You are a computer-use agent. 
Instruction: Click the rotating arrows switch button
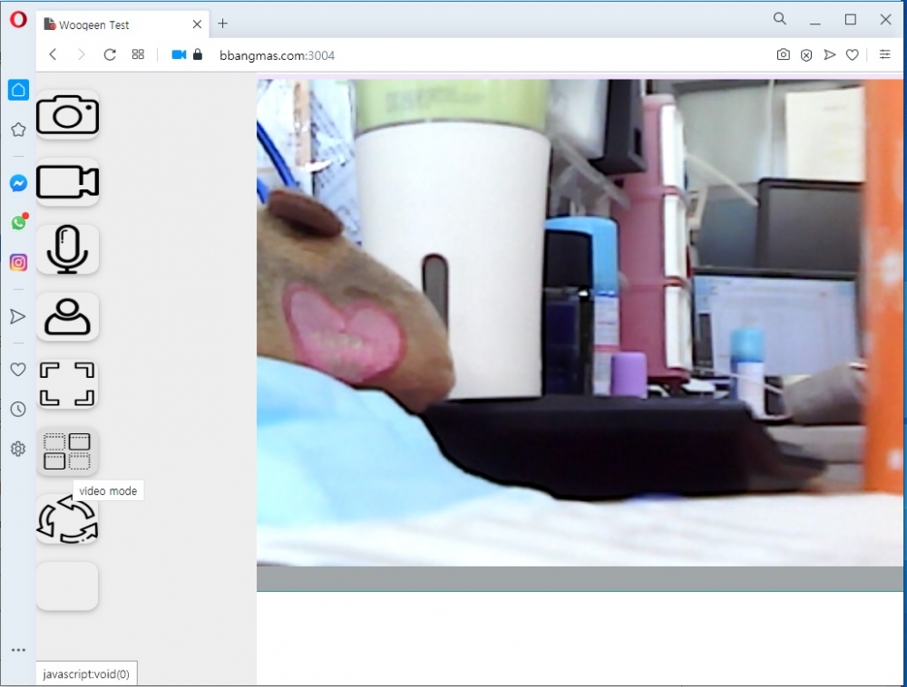pyautogui.click(x=68, y=518)
